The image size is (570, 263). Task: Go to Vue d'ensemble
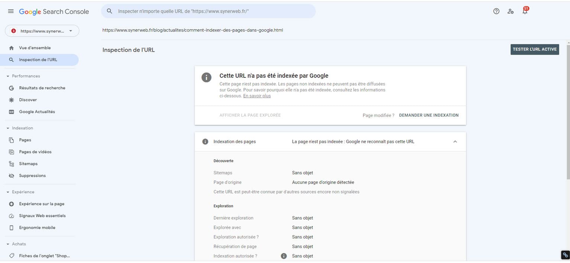click(39, 48)
